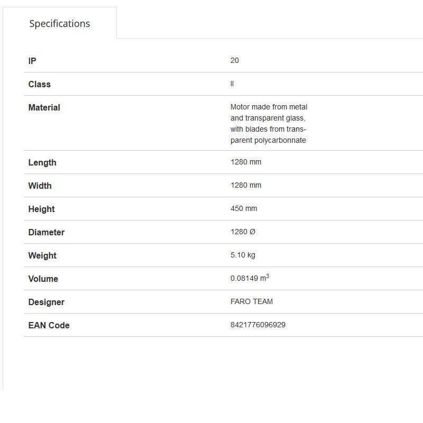Select the Weight row label
This screenshot has width=423, height=423.
(x=42, y=255)
